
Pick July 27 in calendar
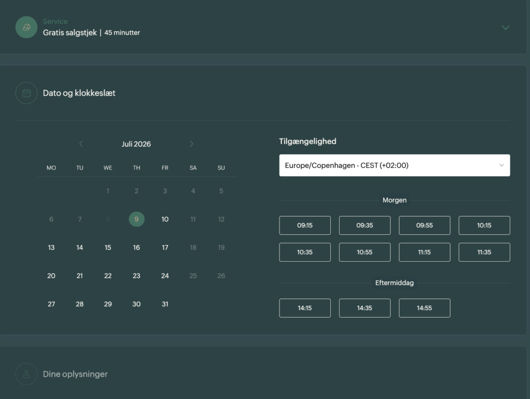pyautogui.click(x=51, y=304)
